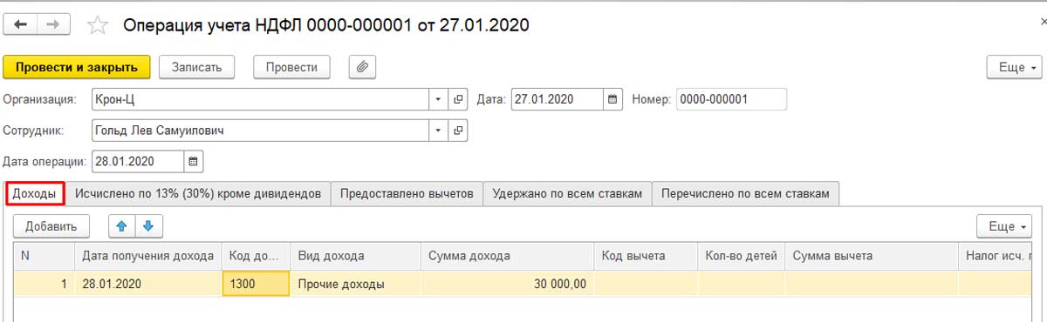The image size is (1047, 322).
Task: Open the table's Еще menu
Action: pyautogui.click(x=1004, y=226)
